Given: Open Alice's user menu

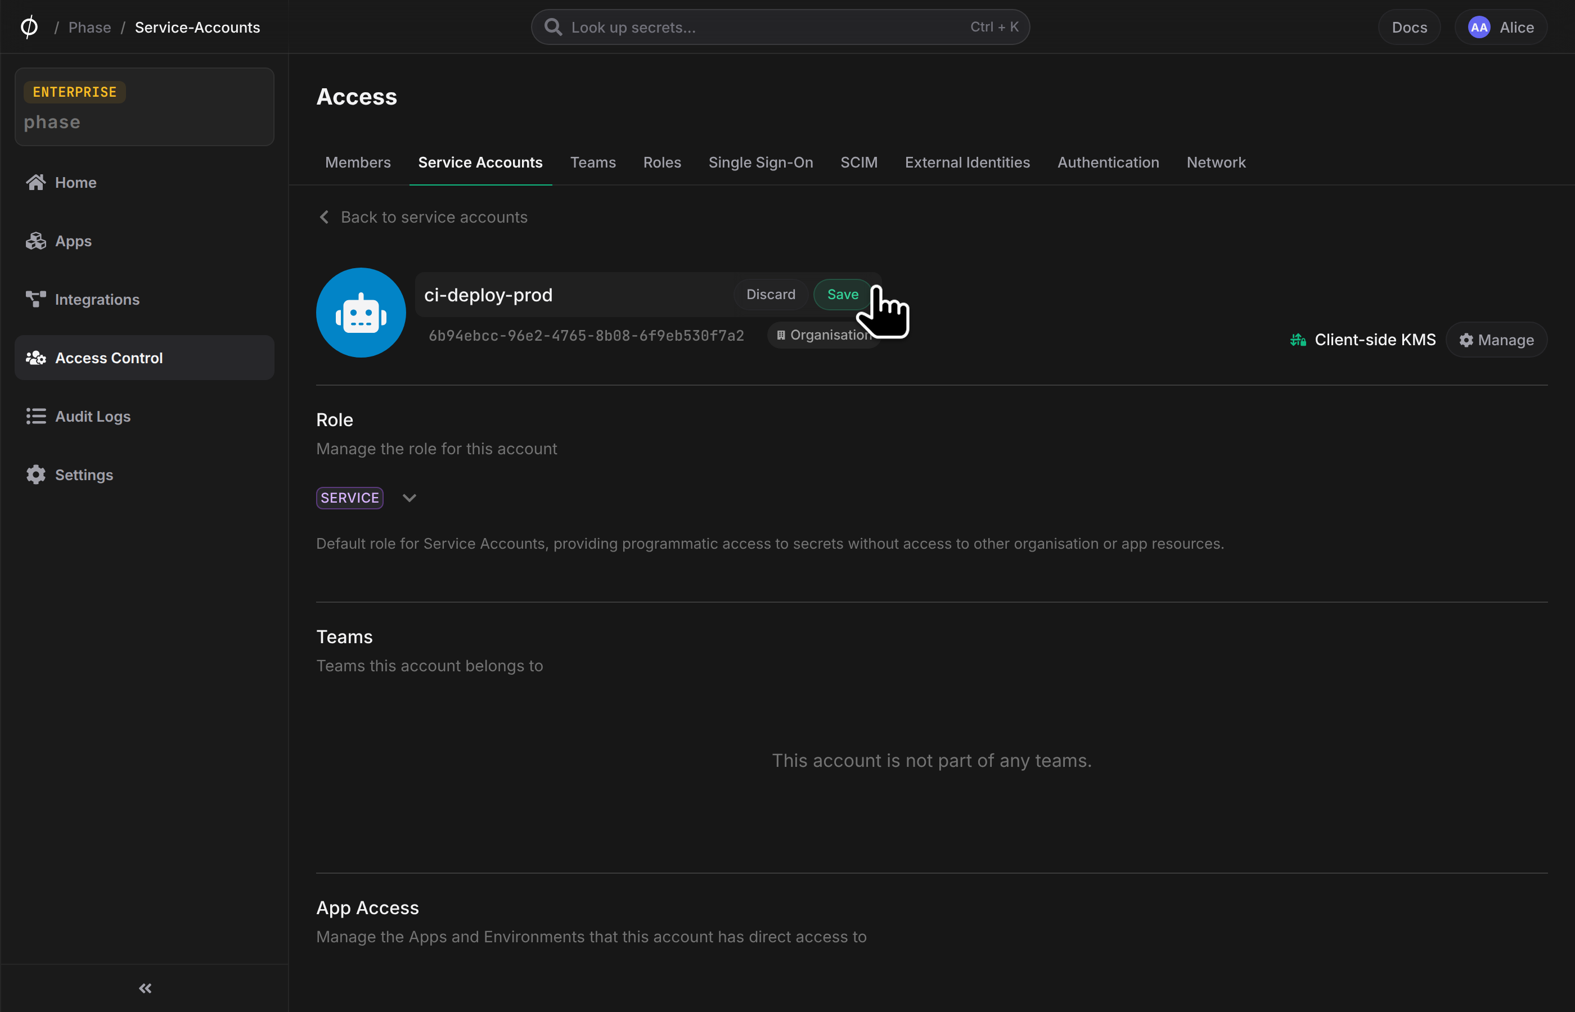Looking at the screenshot, I should coord(1501,27).
